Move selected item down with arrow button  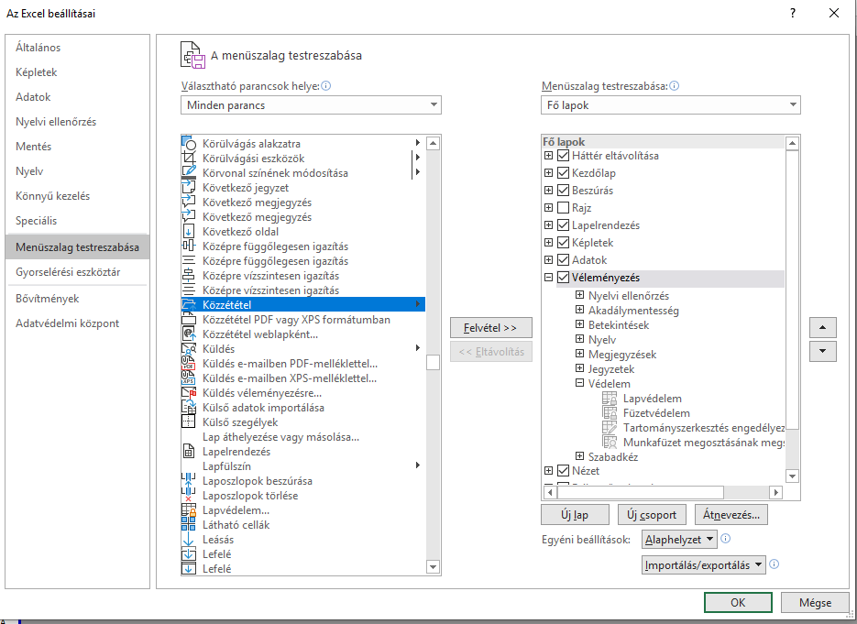coord(822,351)
